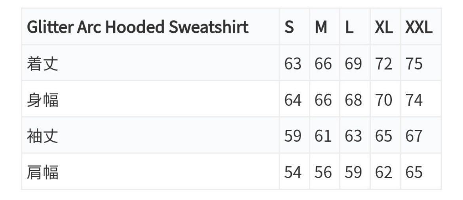
Task: Click the 袖丈 value 67 for XXL
Action: pyautogui.click(x=414, y=136)
